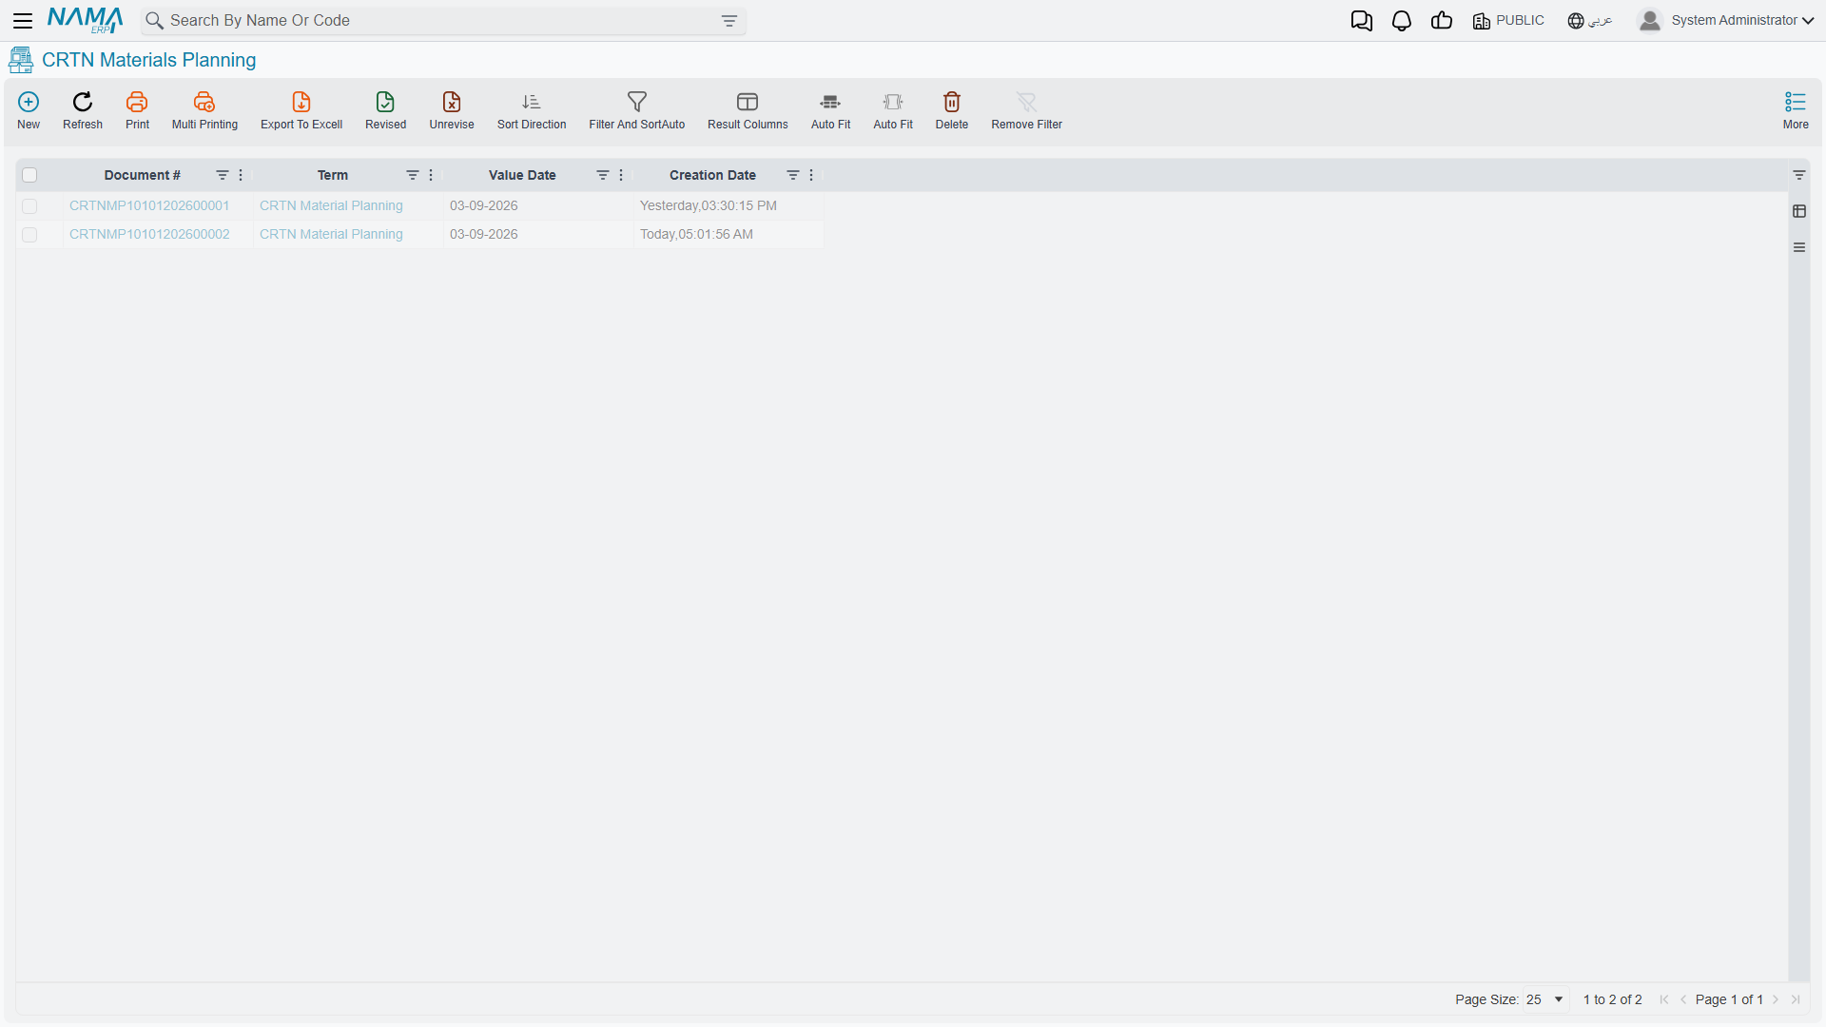Screen dimensions: 1826x1027
Task: Toggle the select-all header checkbox
Action: point(29,175)
